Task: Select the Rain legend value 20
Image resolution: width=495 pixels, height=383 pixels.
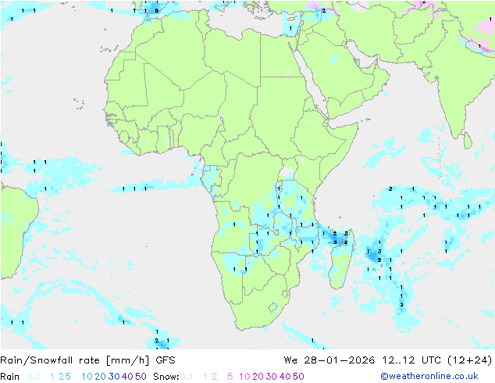Action: click(100, 377)
